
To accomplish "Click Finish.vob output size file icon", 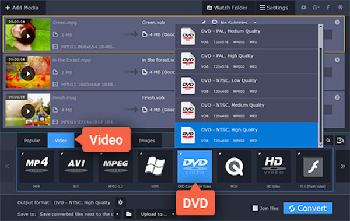I will (x=145, y=110).
